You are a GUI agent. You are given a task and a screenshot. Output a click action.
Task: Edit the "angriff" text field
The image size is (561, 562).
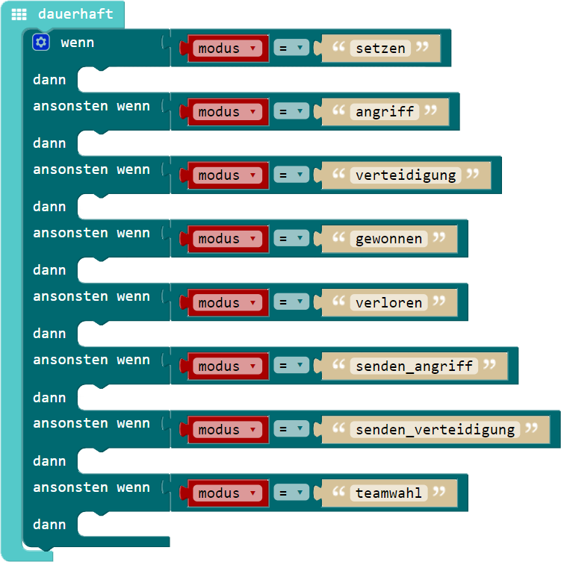[x=385, y=112]
